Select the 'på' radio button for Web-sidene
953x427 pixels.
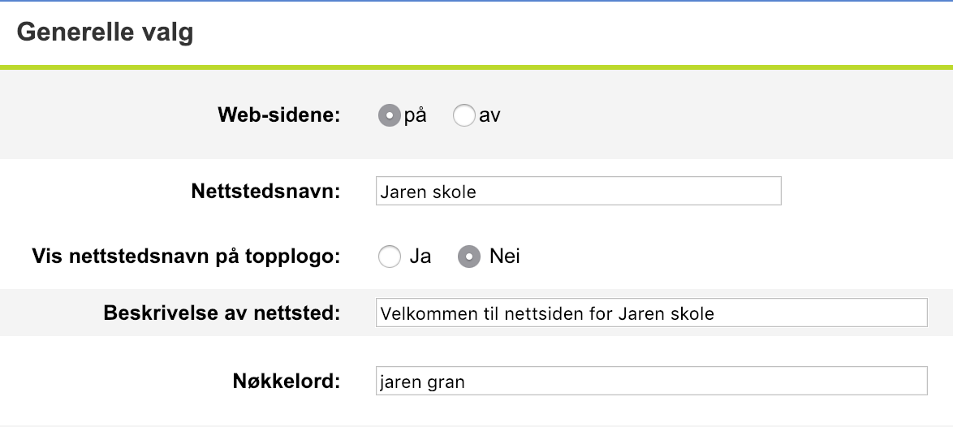point(390,116)
